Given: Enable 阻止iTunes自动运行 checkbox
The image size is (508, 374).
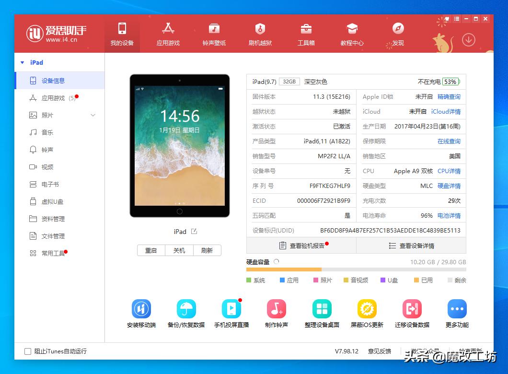Looking at the screenshot, I should click(x=27, y=351).
